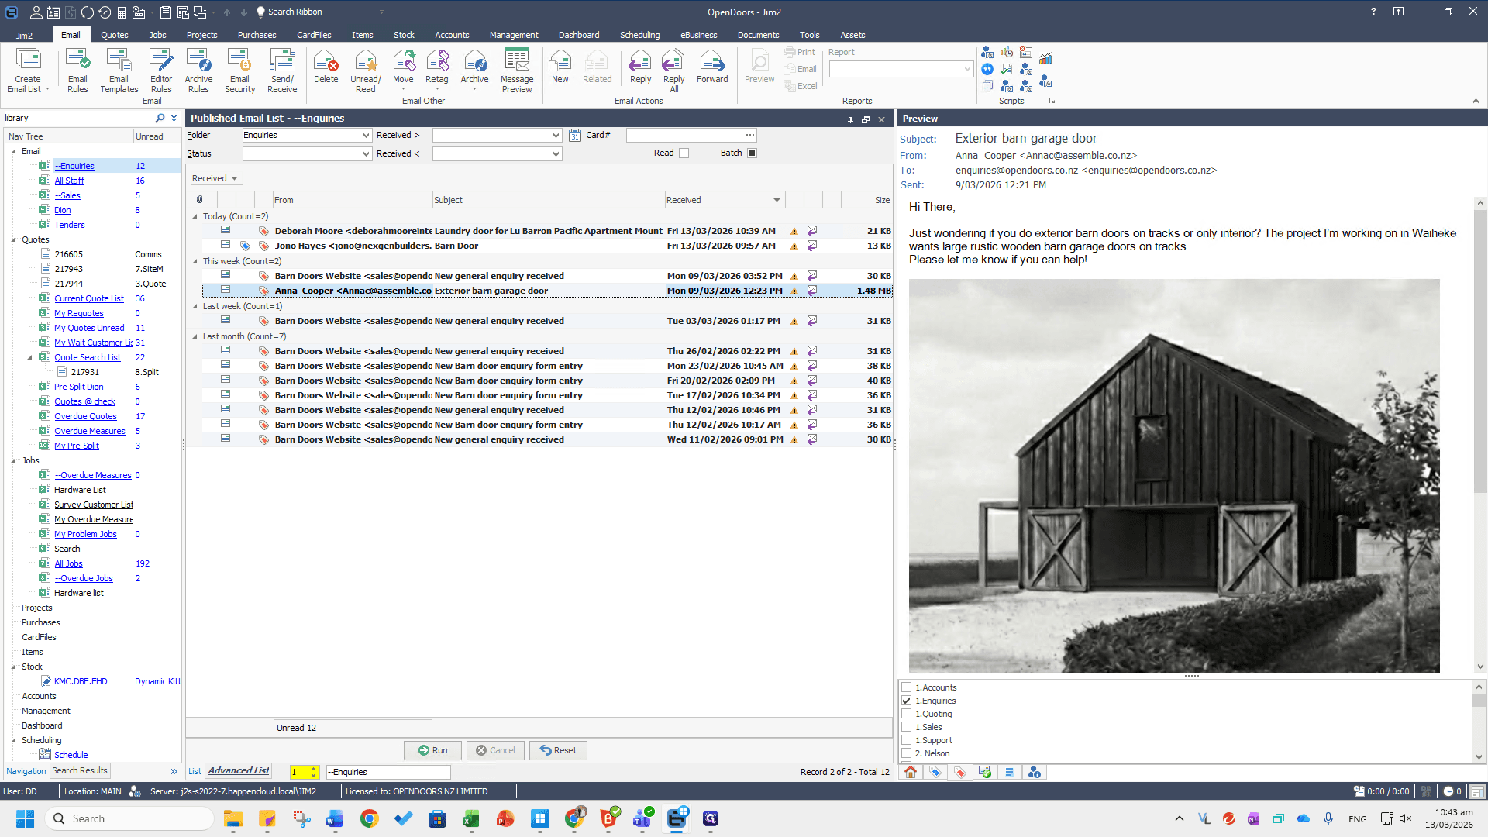Click Reply All
The image size is (1488, 837).
point(673,71)
